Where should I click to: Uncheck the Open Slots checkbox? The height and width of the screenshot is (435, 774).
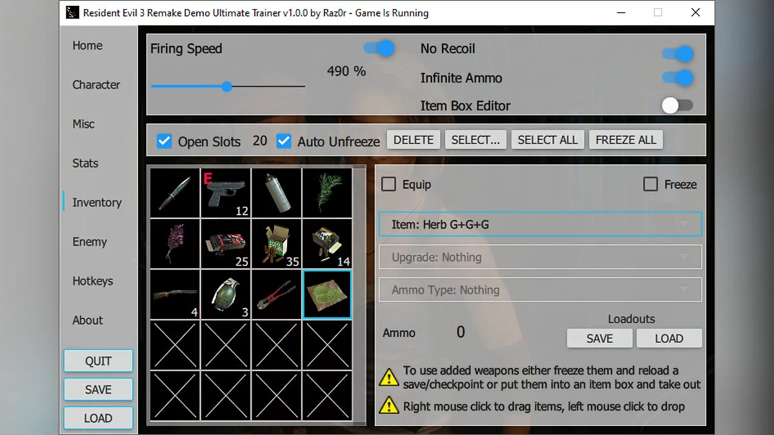tap(164, 140)
